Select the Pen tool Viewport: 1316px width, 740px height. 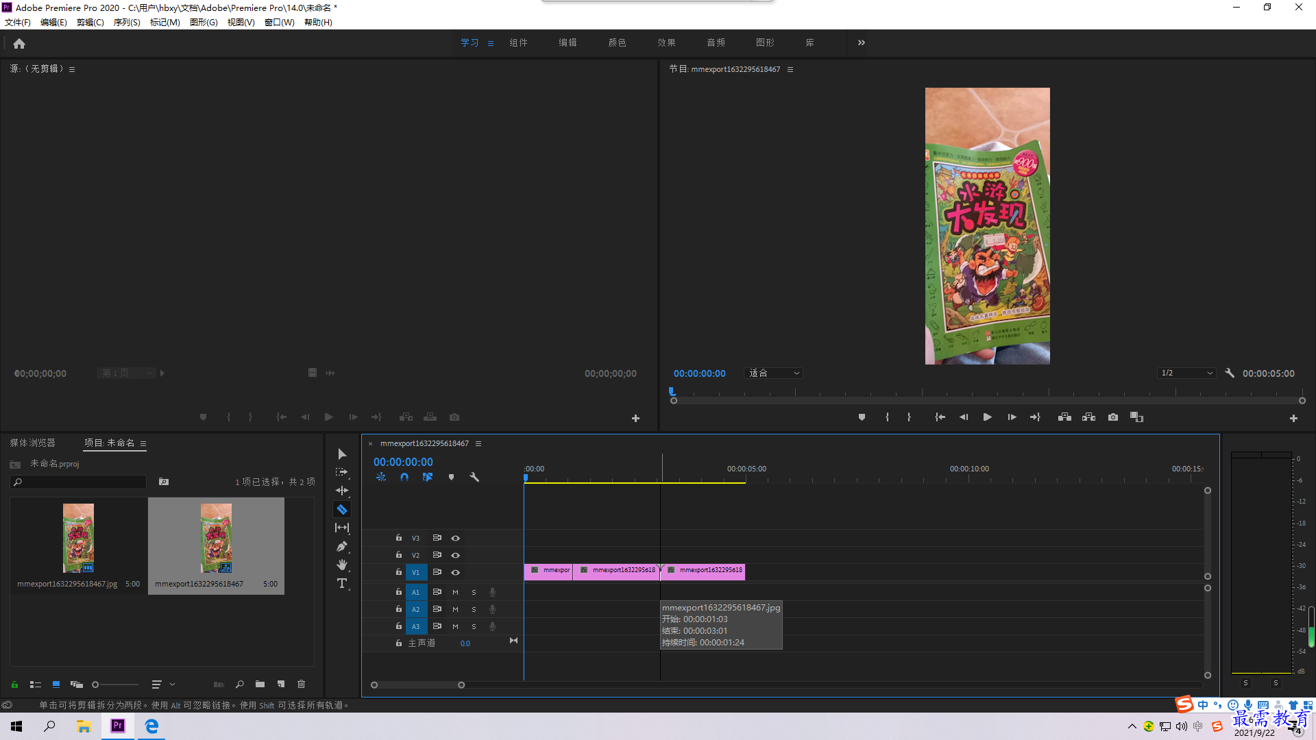341,546
